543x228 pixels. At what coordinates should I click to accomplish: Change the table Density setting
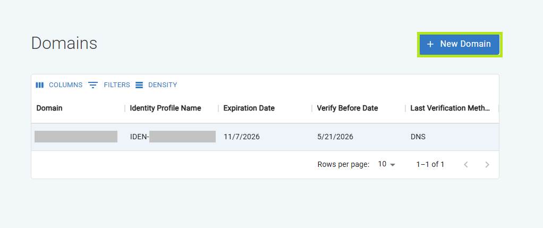(x=156, y=85)
